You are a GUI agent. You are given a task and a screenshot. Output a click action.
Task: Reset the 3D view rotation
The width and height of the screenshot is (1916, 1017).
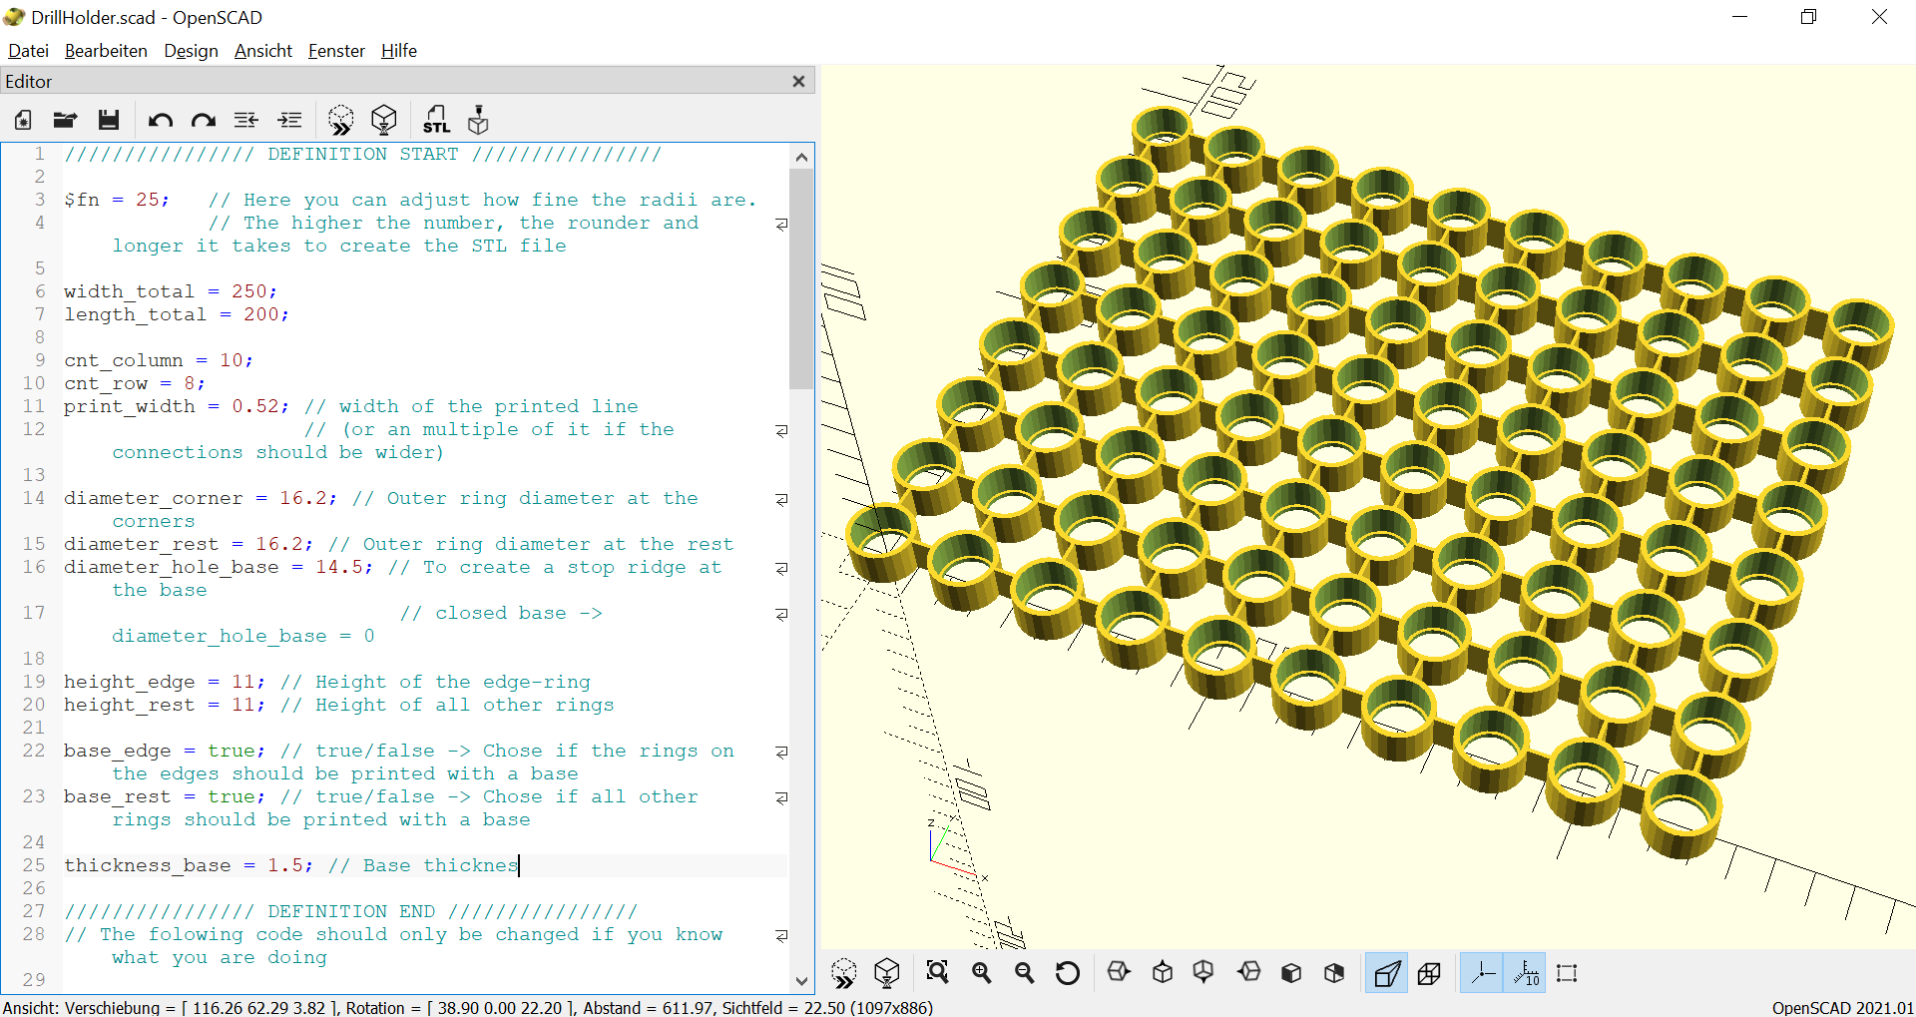pyautogui.click(x=1068, y=973)
